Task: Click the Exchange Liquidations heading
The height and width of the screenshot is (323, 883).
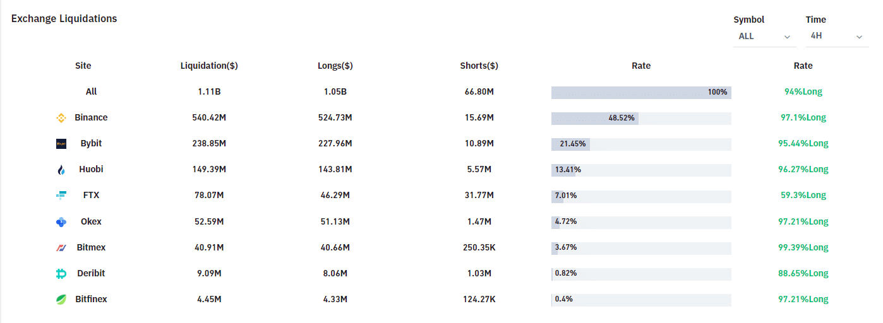Action: [x=64, y=19]
